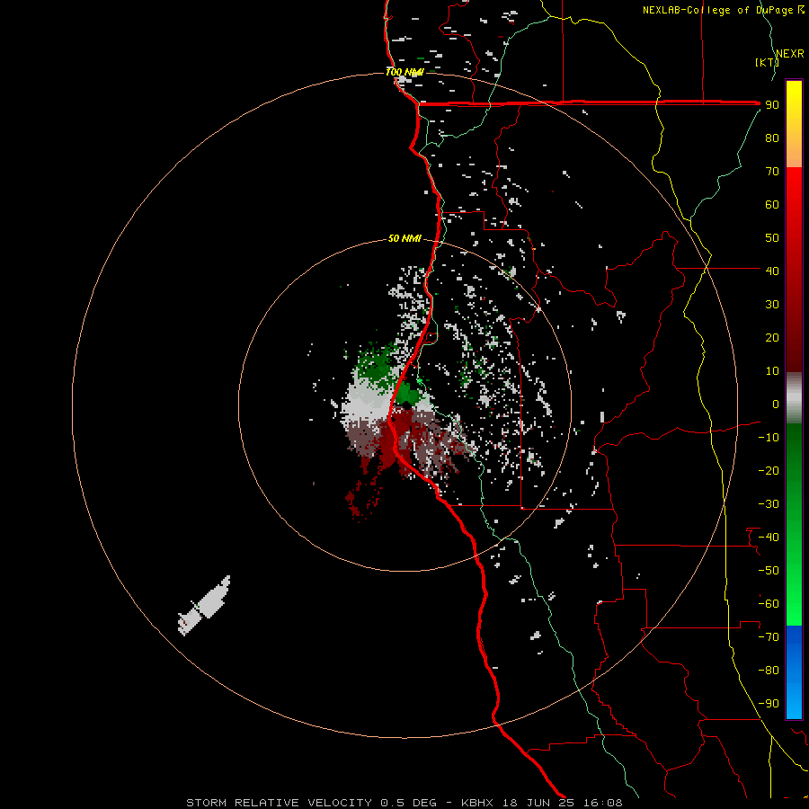Select the 80 knot scale label
The image size is (809, 809).
772,138
